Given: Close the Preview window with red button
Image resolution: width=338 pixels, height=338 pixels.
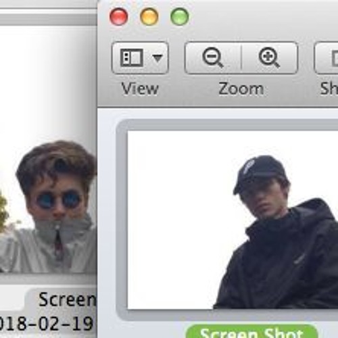Looking at the screenshot, I should point(119,16).
